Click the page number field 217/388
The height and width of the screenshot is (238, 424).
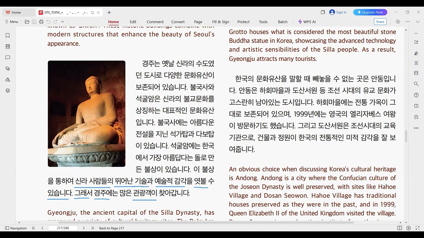pos(63,228)
